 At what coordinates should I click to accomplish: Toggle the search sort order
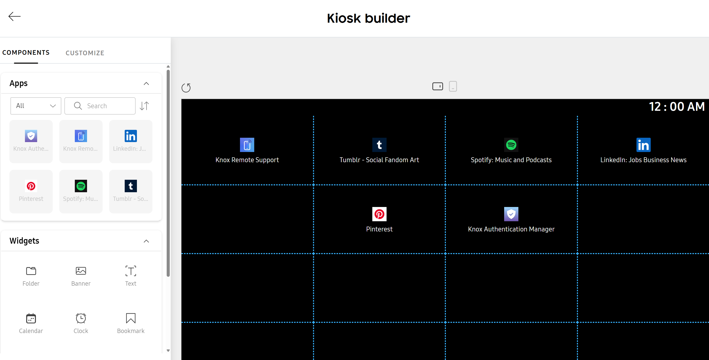tap(145, 106)
